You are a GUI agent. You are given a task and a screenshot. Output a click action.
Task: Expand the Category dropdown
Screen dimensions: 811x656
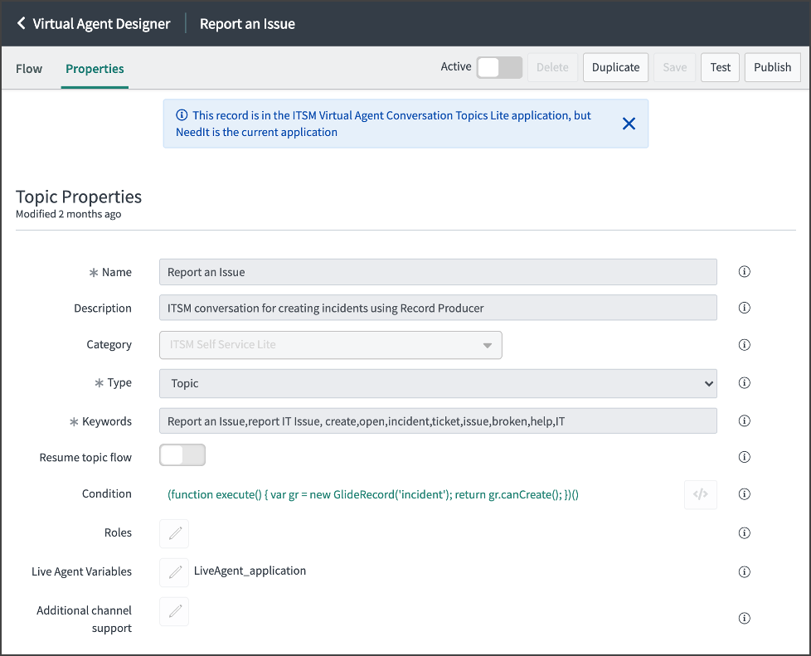tap(487, 344)
